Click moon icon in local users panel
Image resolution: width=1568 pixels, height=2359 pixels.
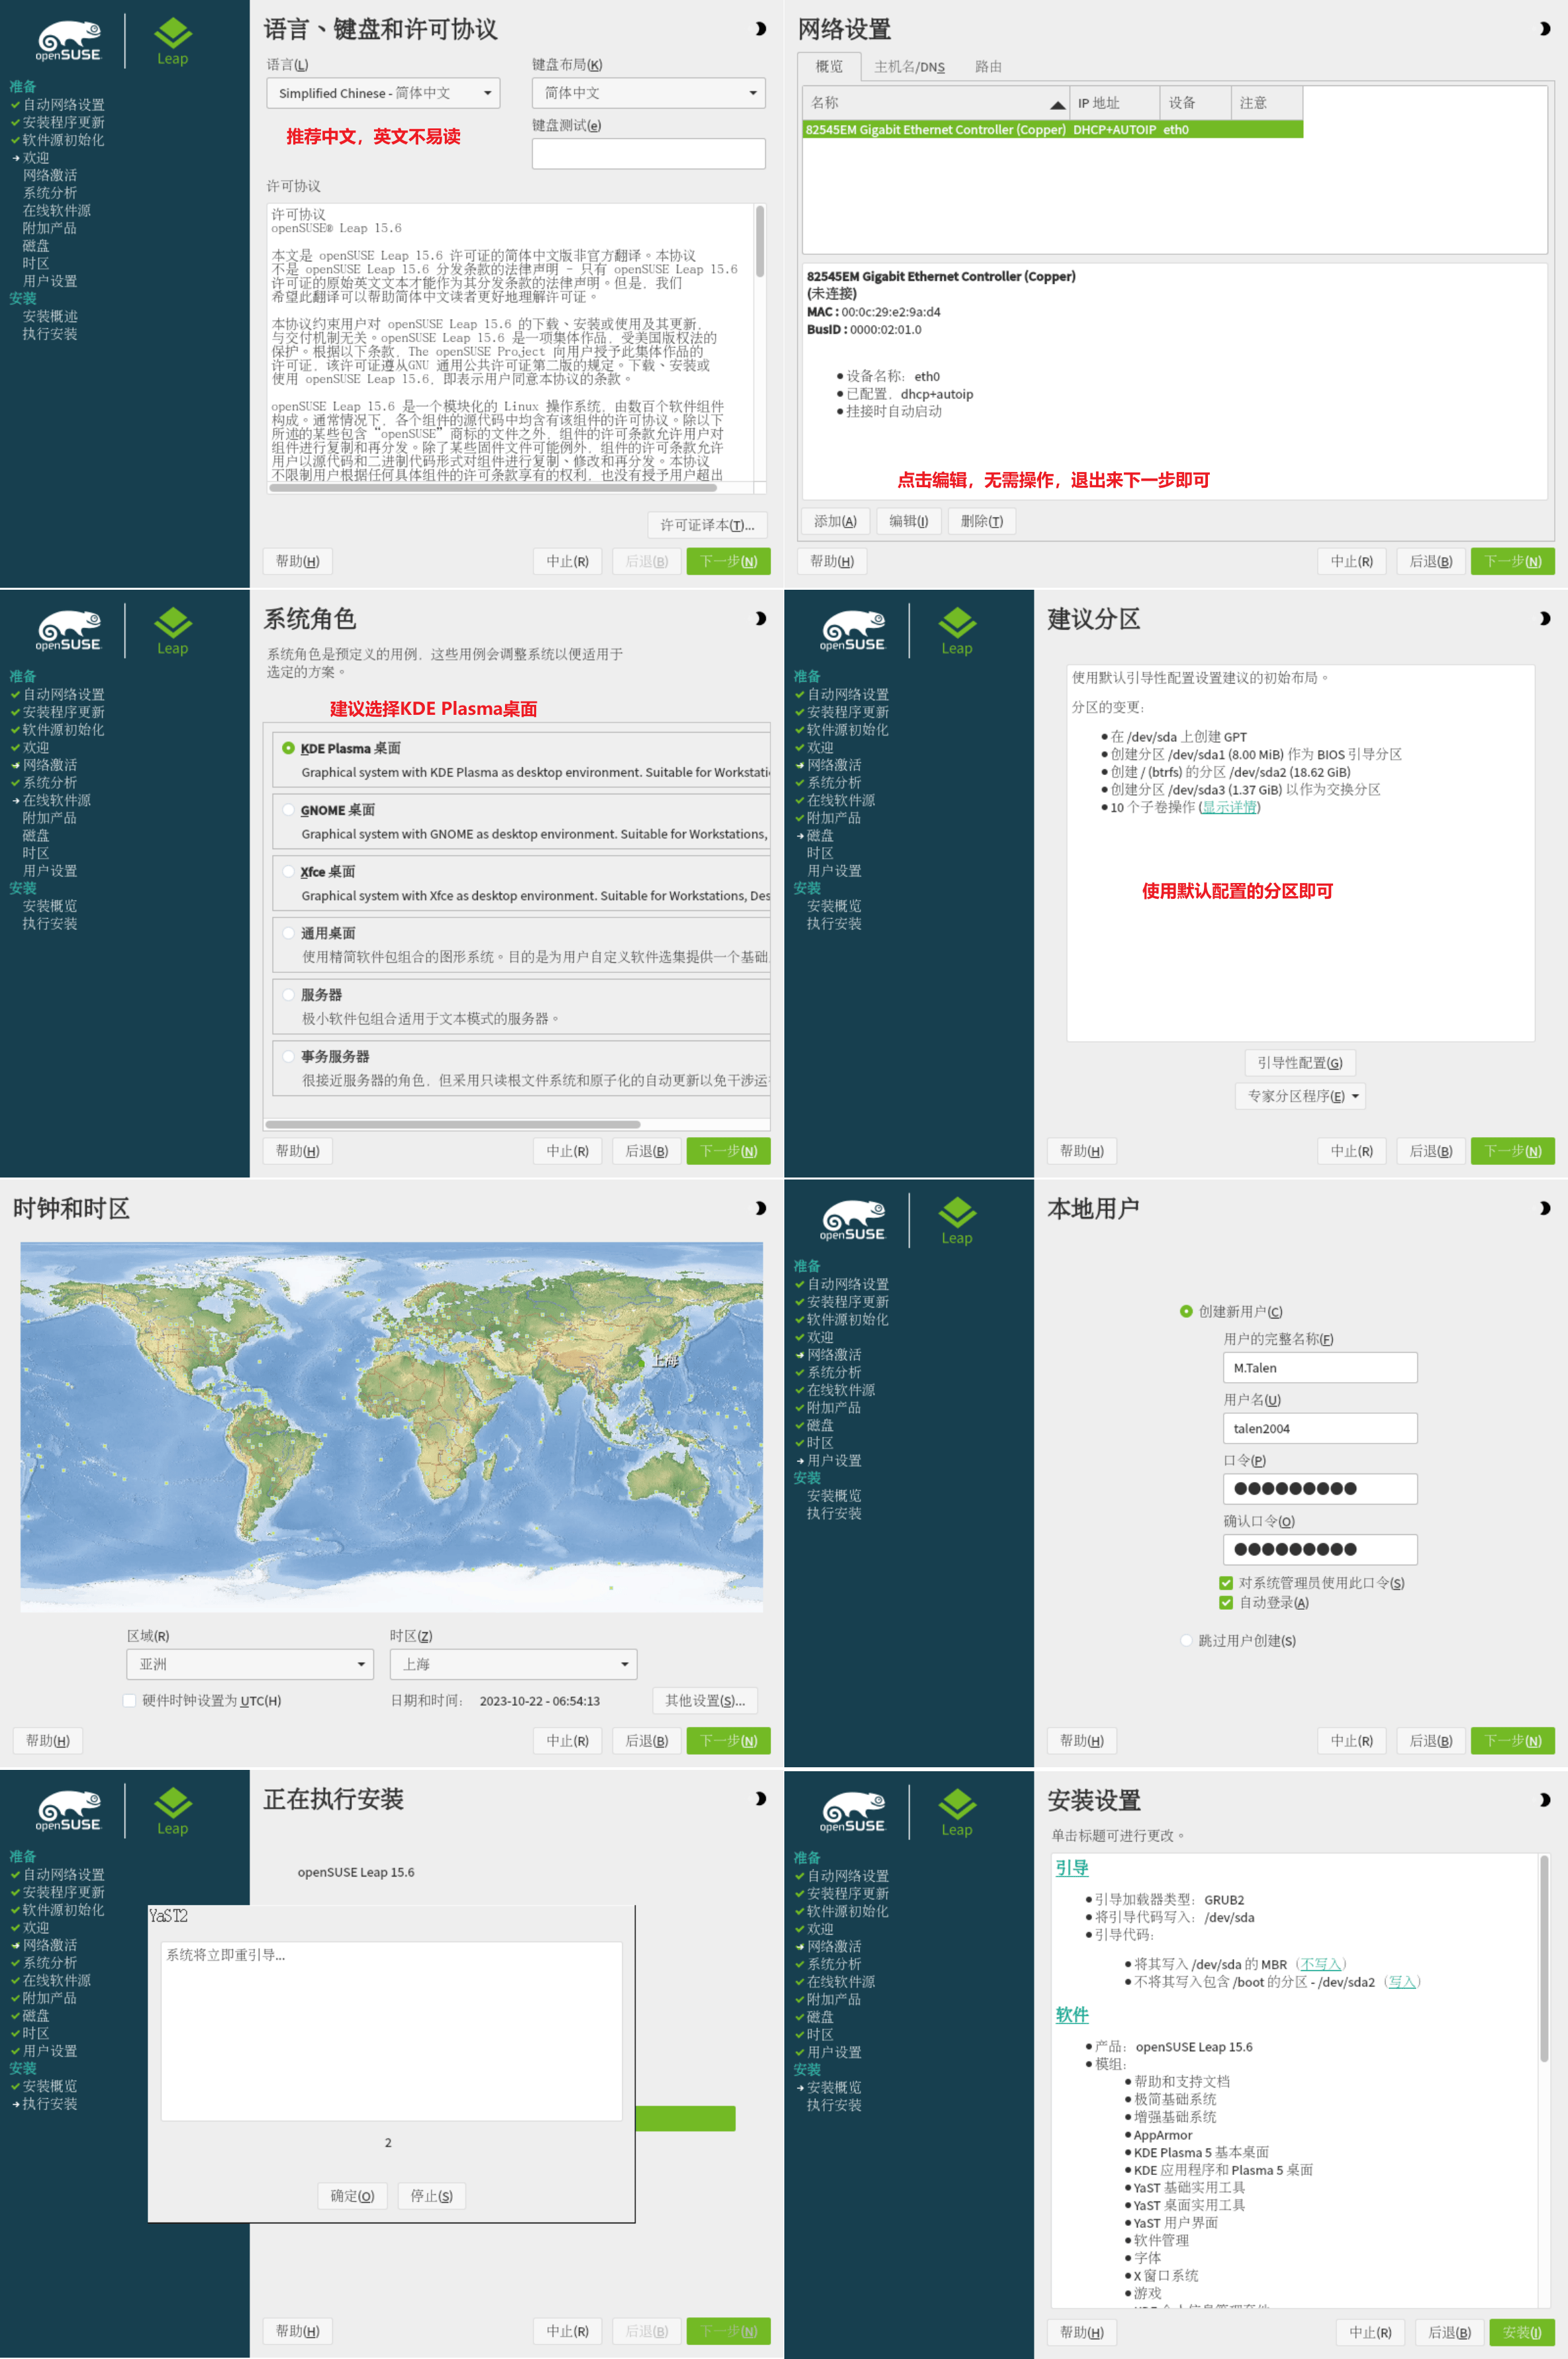[x=1545, y=1208]
